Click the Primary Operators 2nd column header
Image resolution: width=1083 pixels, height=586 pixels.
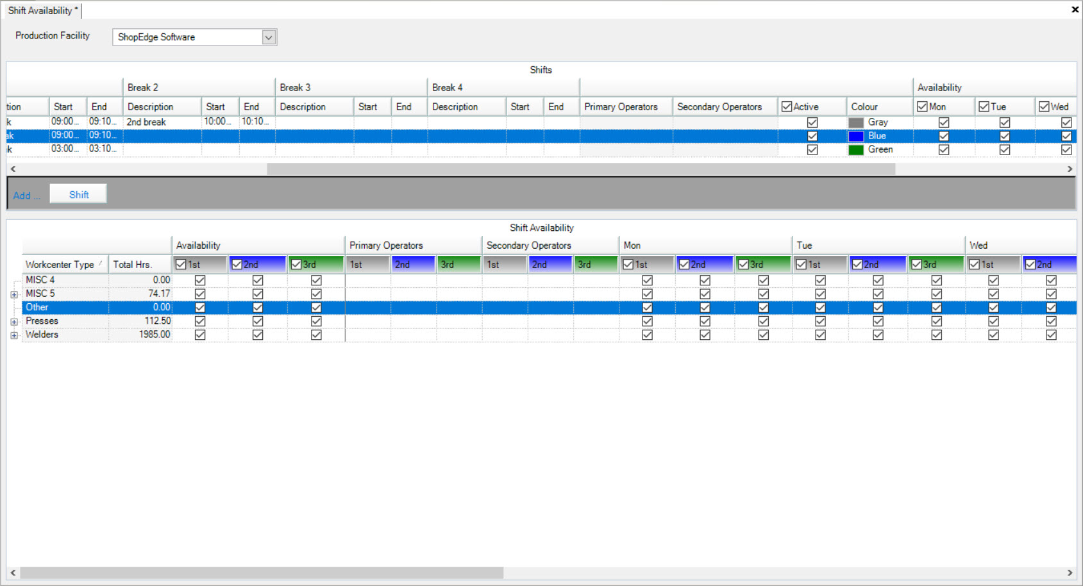[x=413, y=264]
